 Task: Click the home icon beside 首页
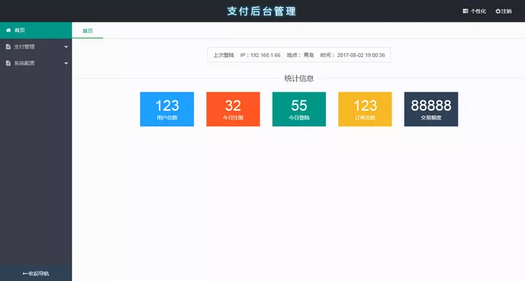[x=8, y=30]
